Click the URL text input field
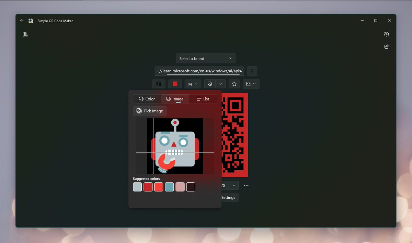 [199, 71]
